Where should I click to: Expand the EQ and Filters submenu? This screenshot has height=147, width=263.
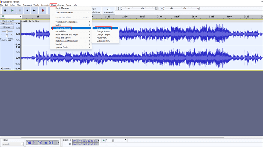click(71, 31)
